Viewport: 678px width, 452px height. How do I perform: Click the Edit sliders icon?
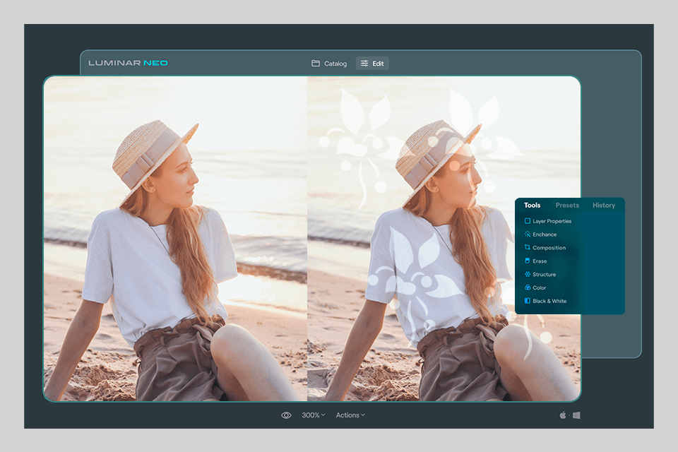(364, 64)
